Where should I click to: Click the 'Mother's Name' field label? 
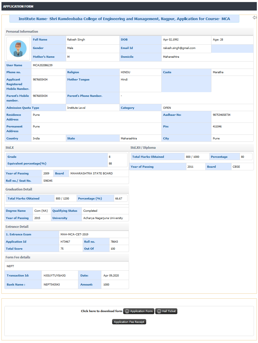click(x=44, y=57)
